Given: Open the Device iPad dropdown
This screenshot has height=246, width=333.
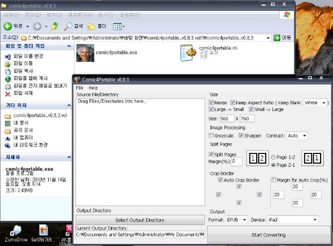Looking at the screenshot, I should (x=293, y=220).
